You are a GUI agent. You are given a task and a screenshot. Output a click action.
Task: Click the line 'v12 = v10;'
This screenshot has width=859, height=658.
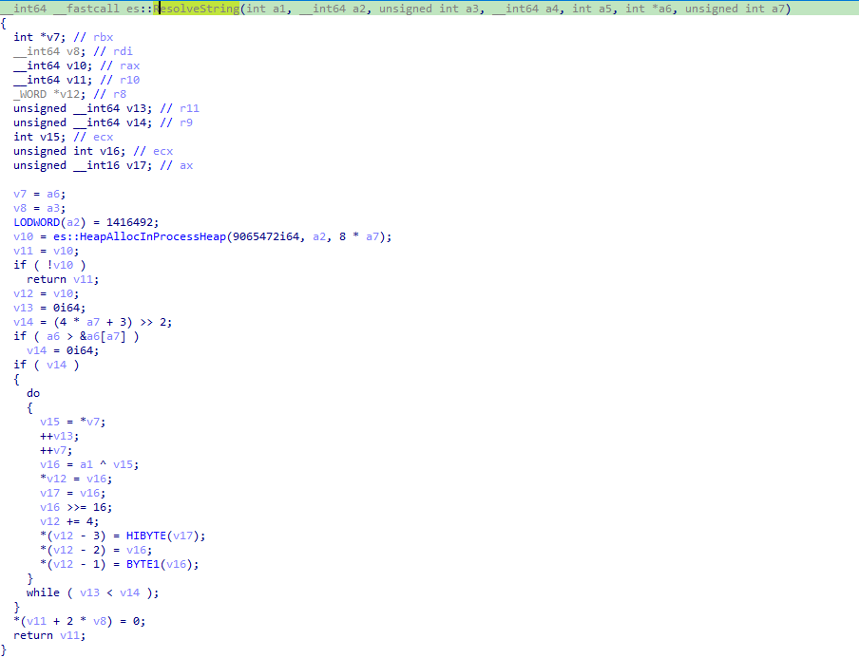pos(46,293)
